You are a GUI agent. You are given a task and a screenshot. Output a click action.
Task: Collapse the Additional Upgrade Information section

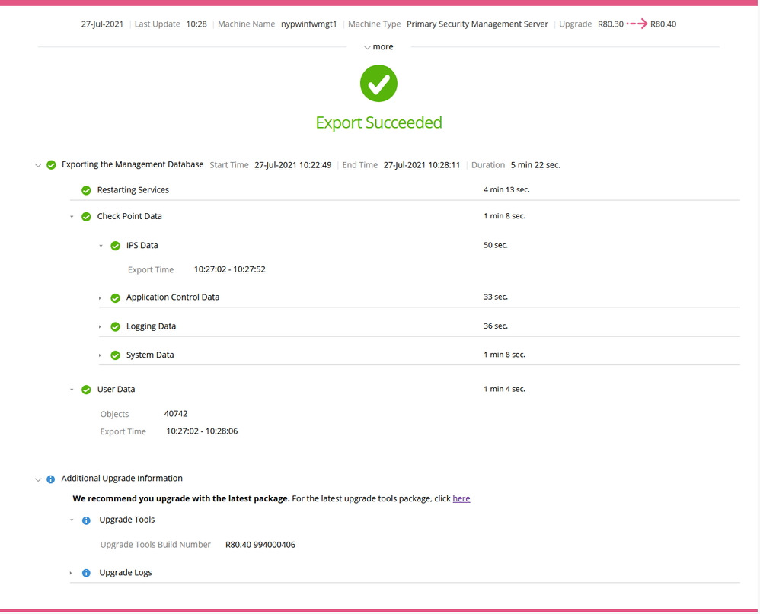pos(38,480)
